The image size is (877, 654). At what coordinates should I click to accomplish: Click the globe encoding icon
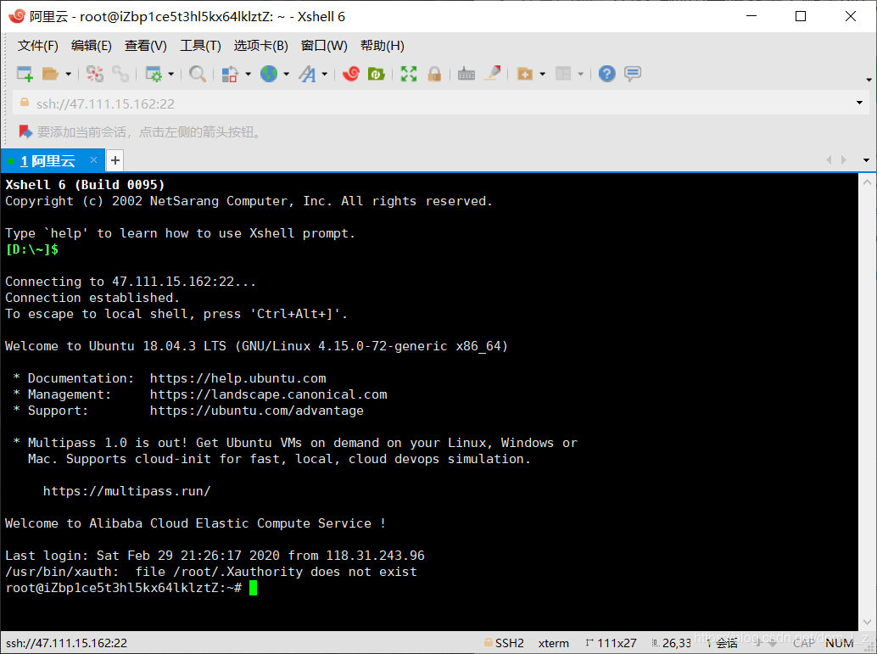point(269,74)
